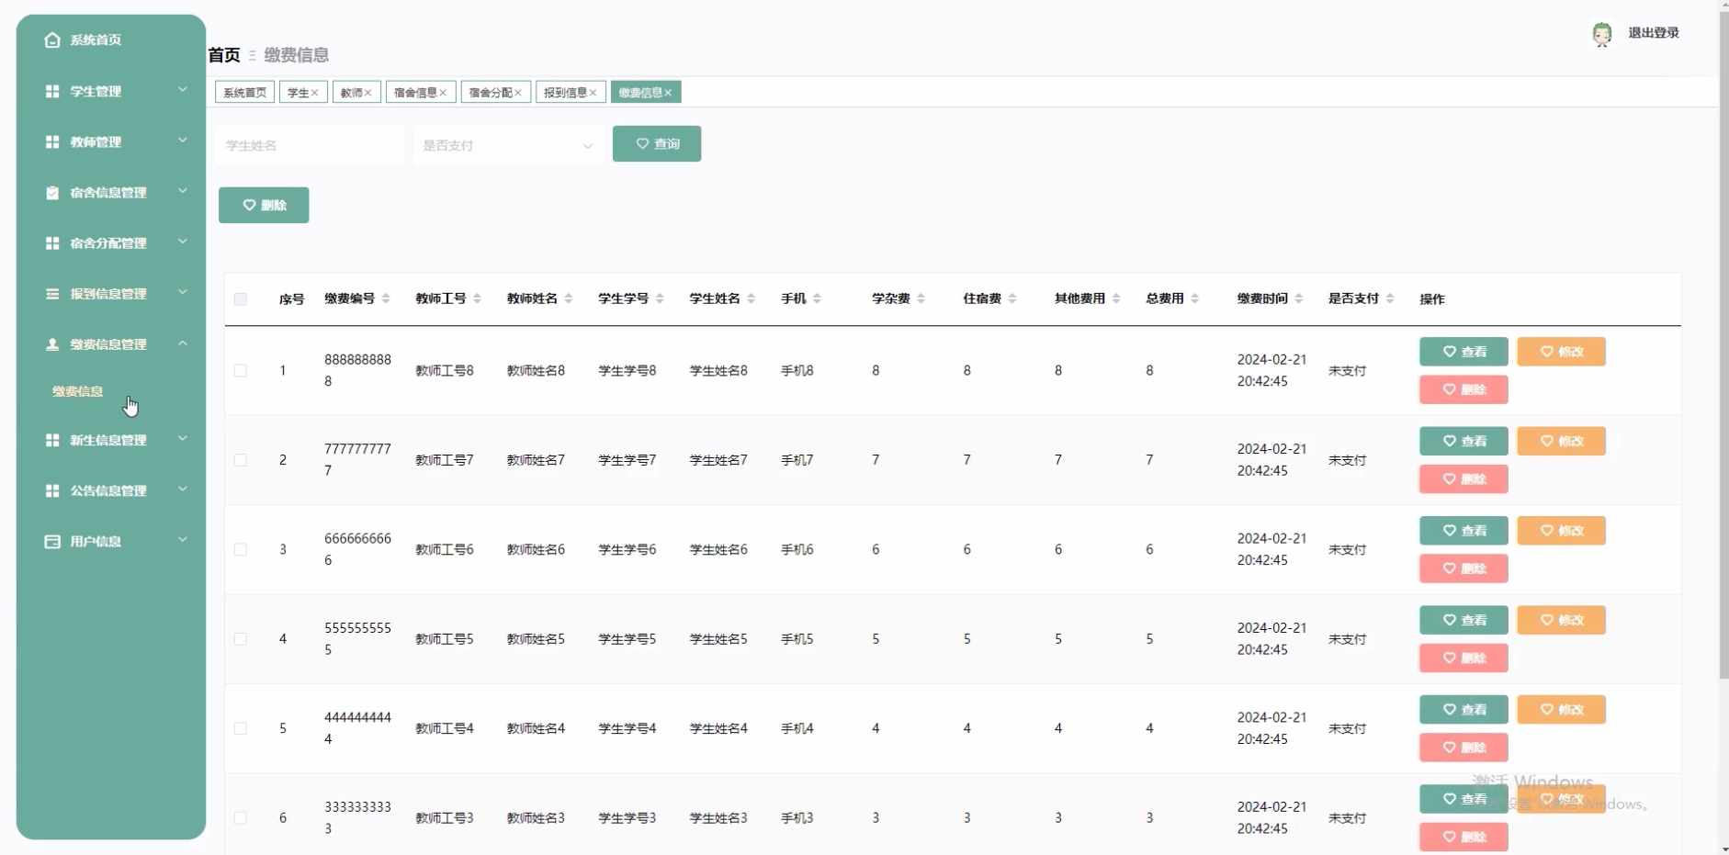Click the 宿舍信息管理 clipboard icon
Viewport: 1729px width, 855px height.
click(52, 192)
